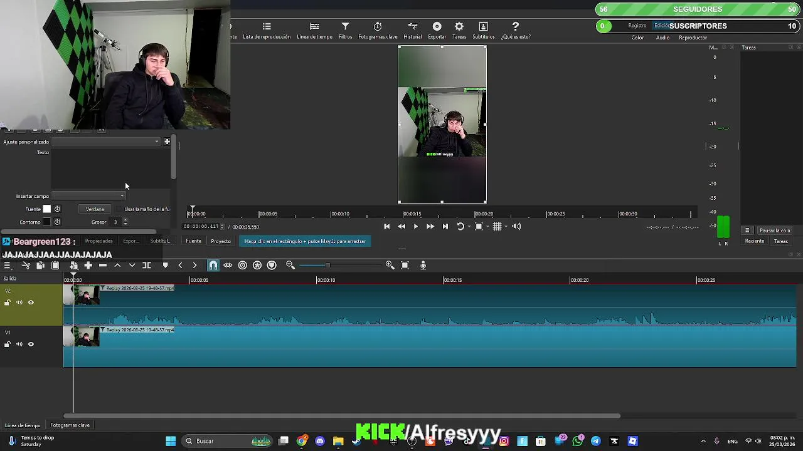Open the Fotogramas clave bottom tab
Screen dimensions: 803x451
click(70, 425)
